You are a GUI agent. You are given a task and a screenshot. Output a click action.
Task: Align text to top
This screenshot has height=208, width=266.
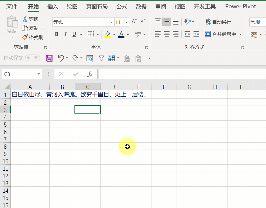[158, 22]
